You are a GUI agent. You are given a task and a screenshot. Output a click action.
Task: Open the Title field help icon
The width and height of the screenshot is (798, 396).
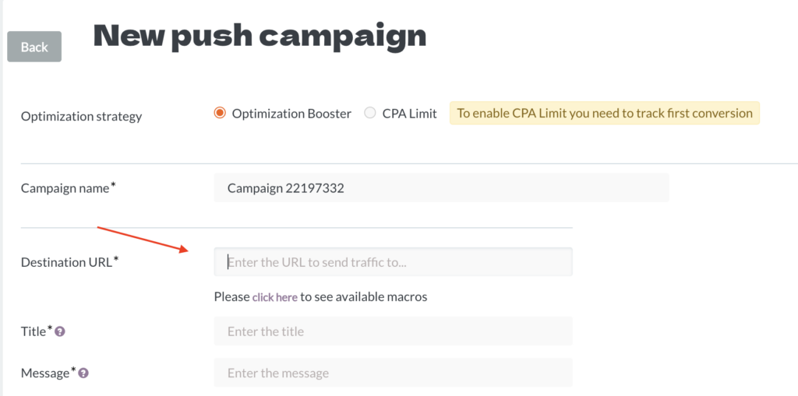pyautogui.click(x=60, y=331)
